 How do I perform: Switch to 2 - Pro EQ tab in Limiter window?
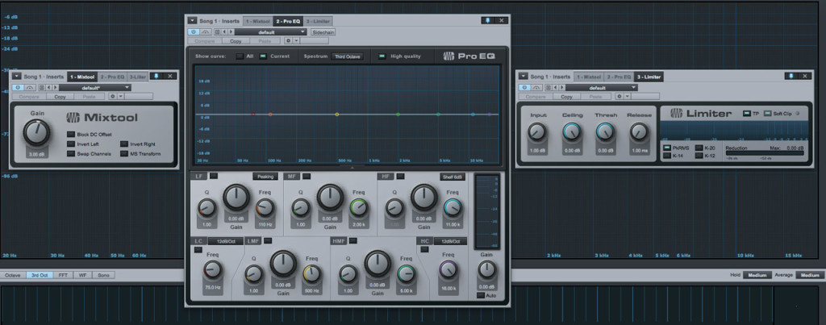point(619,77)
